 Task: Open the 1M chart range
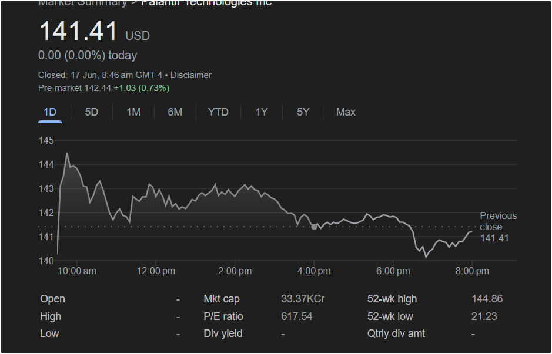click(x=133, y=112)
